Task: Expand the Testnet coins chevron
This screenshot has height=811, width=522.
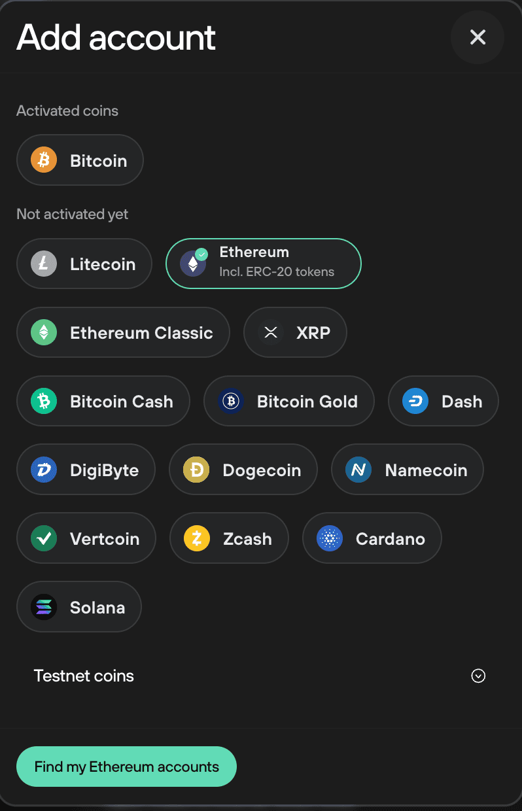Action: [x=478, y=676]
